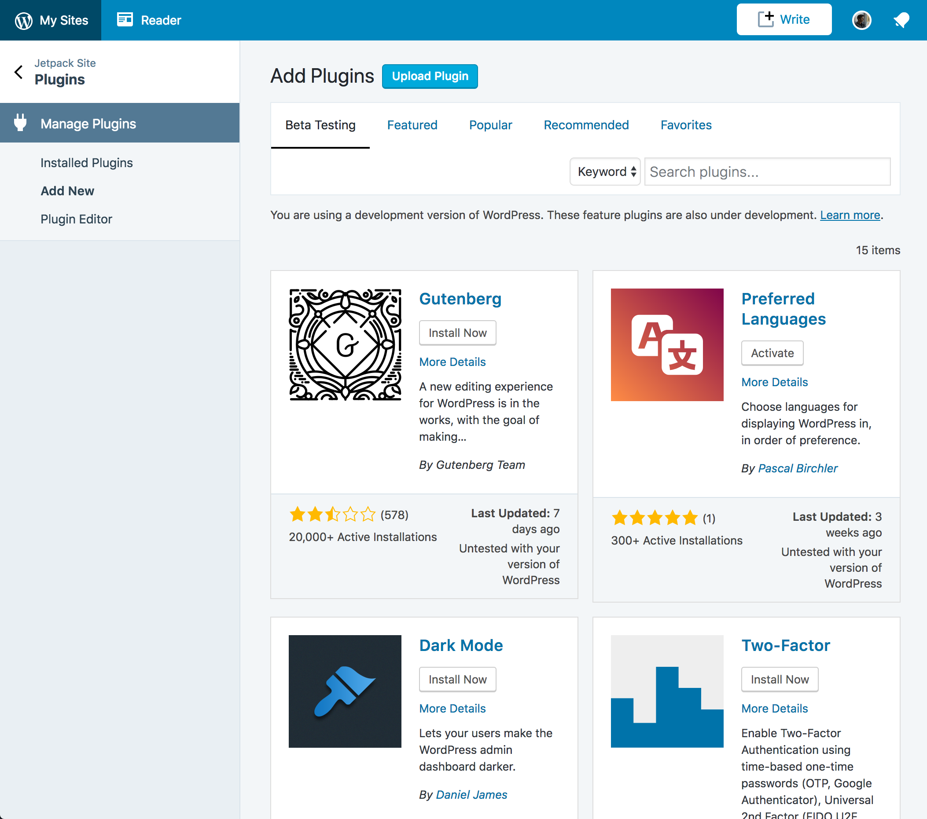Select Manage Plugins in the sidebar
This screenshot has width=927, height=819.
point(120,123)
